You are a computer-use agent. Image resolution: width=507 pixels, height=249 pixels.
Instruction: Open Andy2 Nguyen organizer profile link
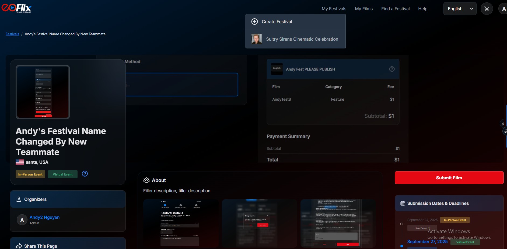[44, 217]
